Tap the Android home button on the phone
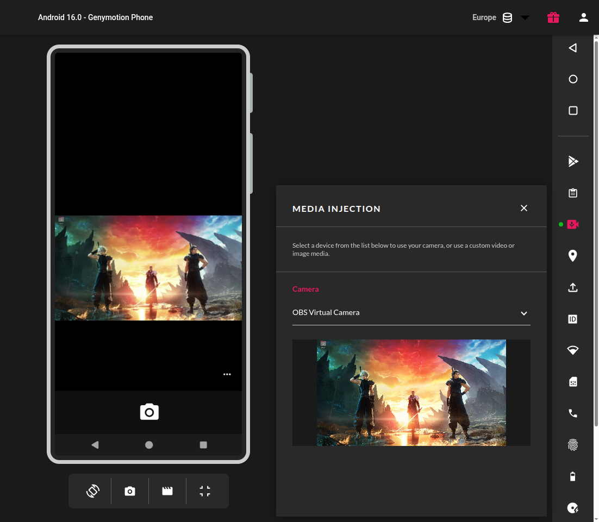599x522 pixels. click(x=149, y=445)
